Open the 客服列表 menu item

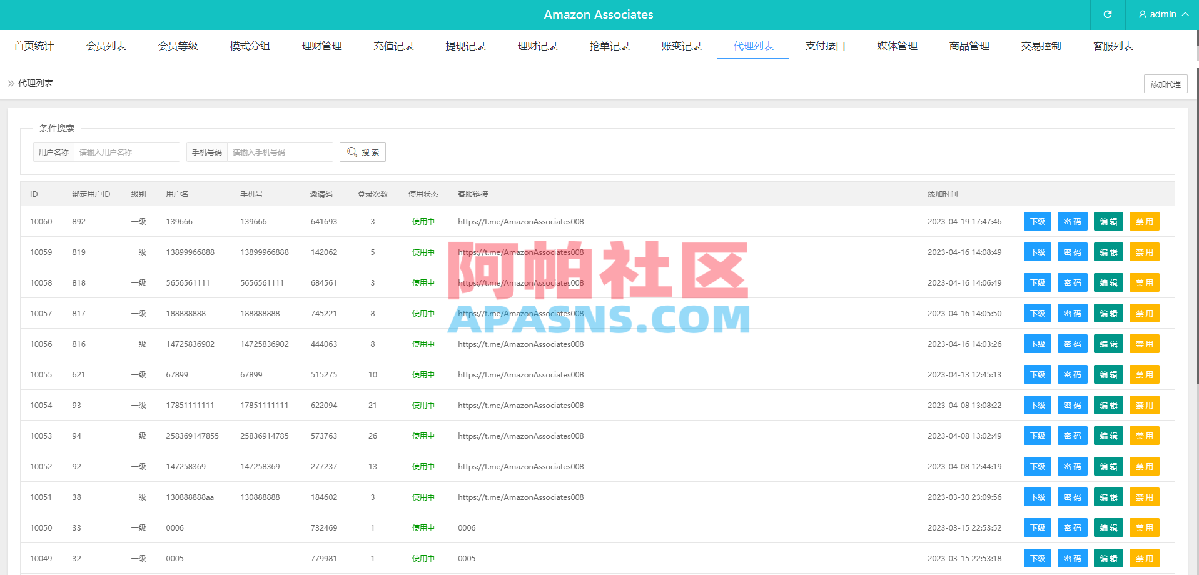point(1113,46)
